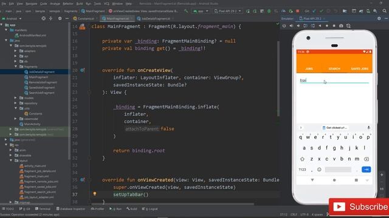Open the File menu
389x218 pixels.
[4, 4]
